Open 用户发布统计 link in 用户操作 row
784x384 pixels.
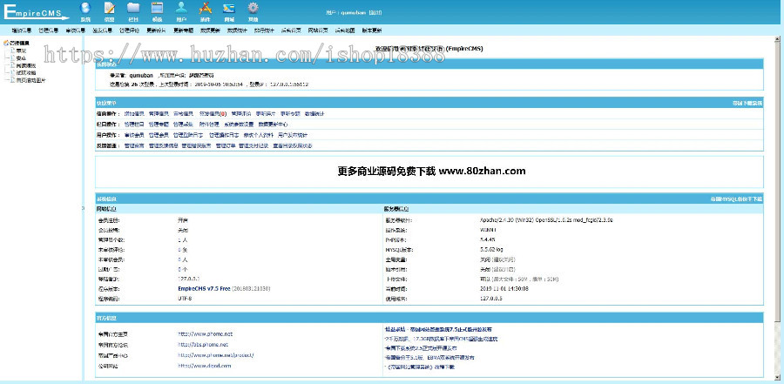[x=293, y=135]
